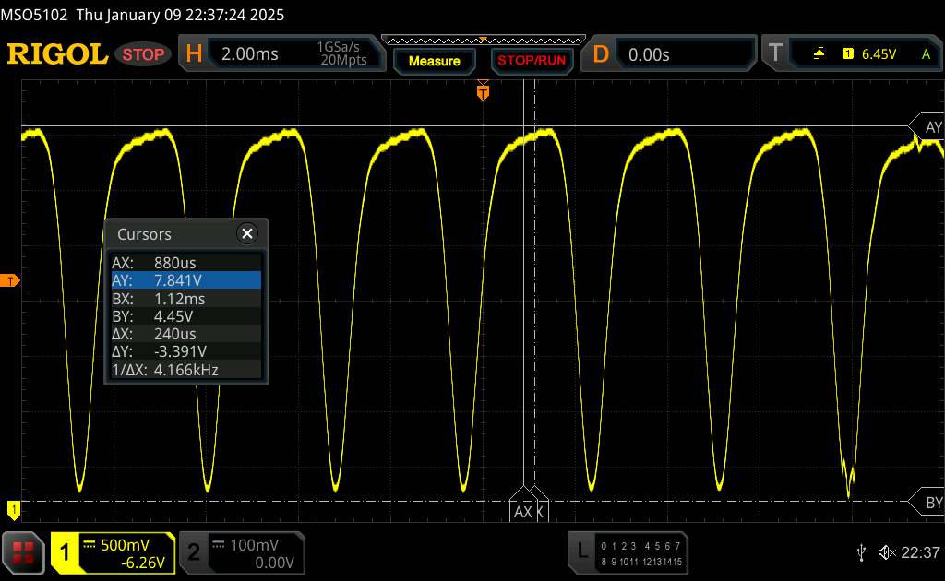Toggle channel 1 with 500mV scale
The image size is (945, 581).
click(x=113, y=551)
